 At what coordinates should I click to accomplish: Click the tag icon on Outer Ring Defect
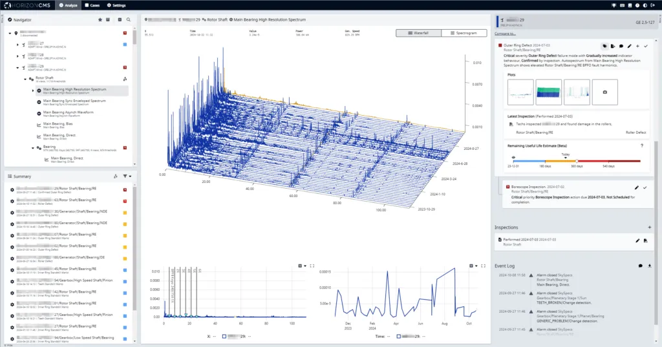coord(604,46)
